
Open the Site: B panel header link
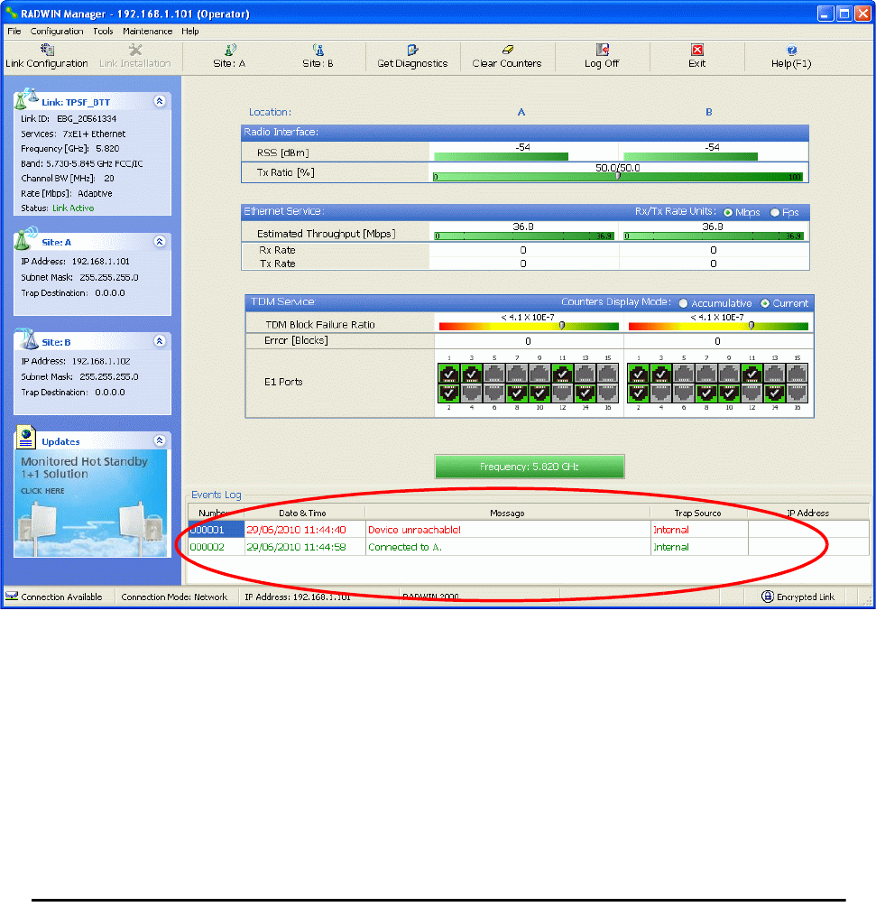click(x=56, y=342)
